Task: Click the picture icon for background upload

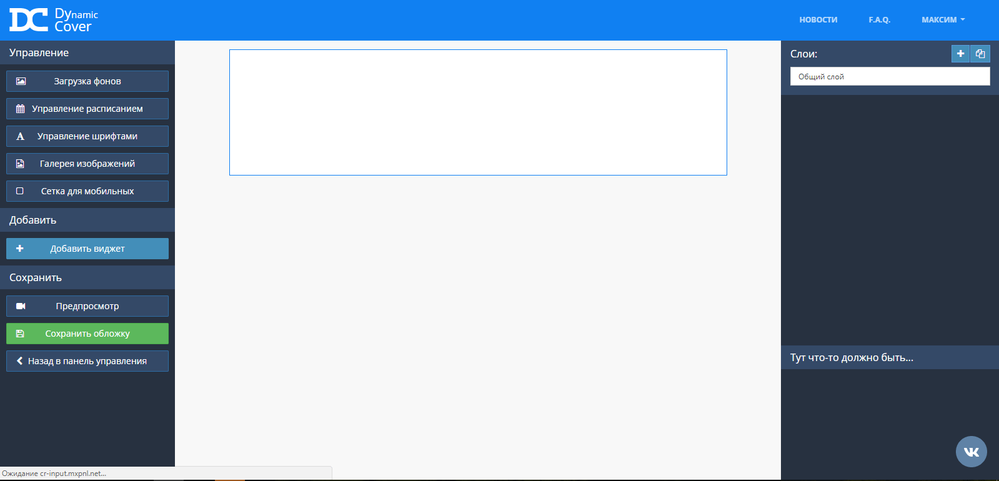Action: [x=21, y=81]
